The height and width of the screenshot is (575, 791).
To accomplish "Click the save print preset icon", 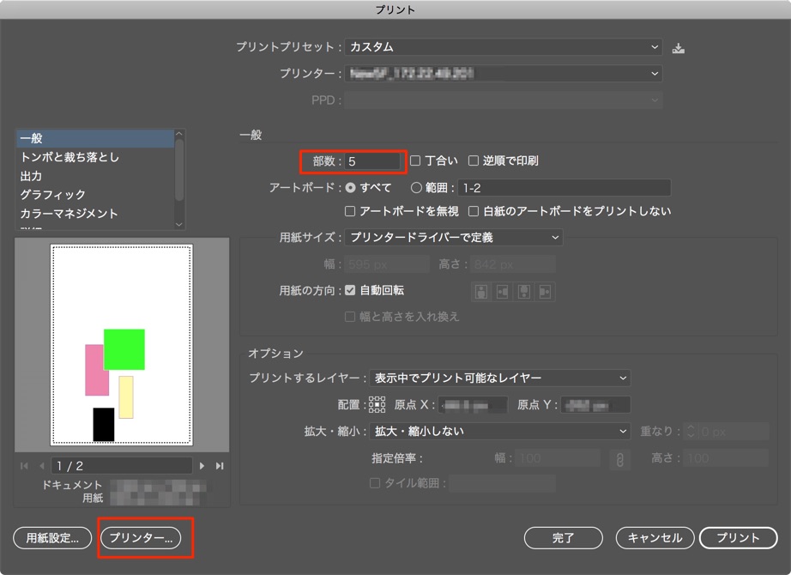I will [x=679, y=48].
